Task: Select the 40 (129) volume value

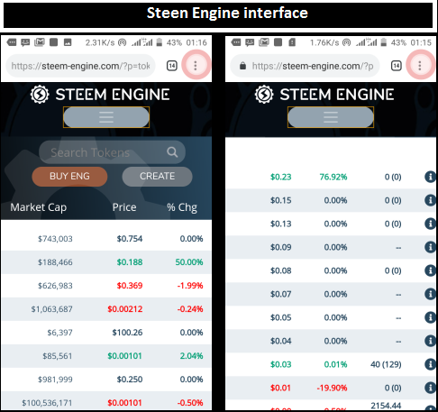Action: [x=386, y=364]
